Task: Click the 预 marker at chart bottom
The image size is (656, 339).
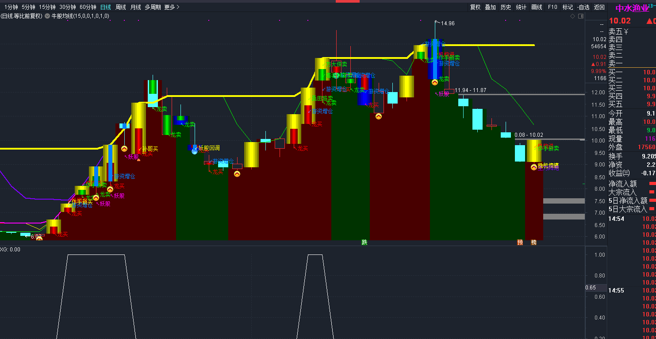Action: pyautogui.click(x=520, y=242)
